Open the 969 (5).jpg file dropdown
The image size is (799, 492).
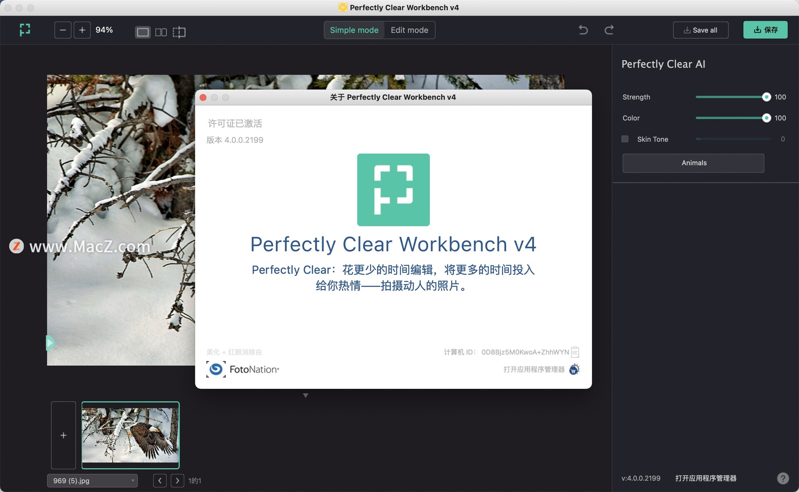click(92, 481)
